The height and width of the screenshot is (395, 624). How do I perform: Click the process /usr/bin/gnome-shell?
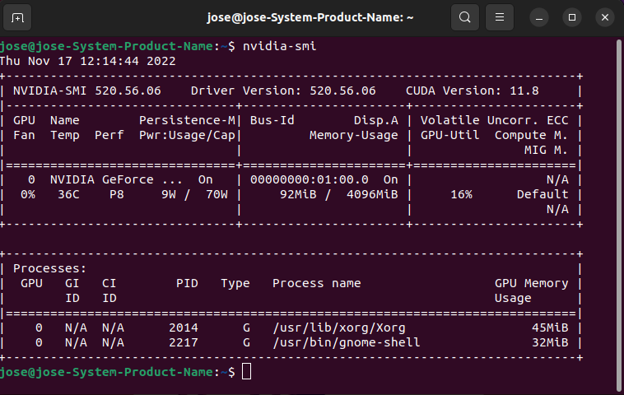(347, 342)
